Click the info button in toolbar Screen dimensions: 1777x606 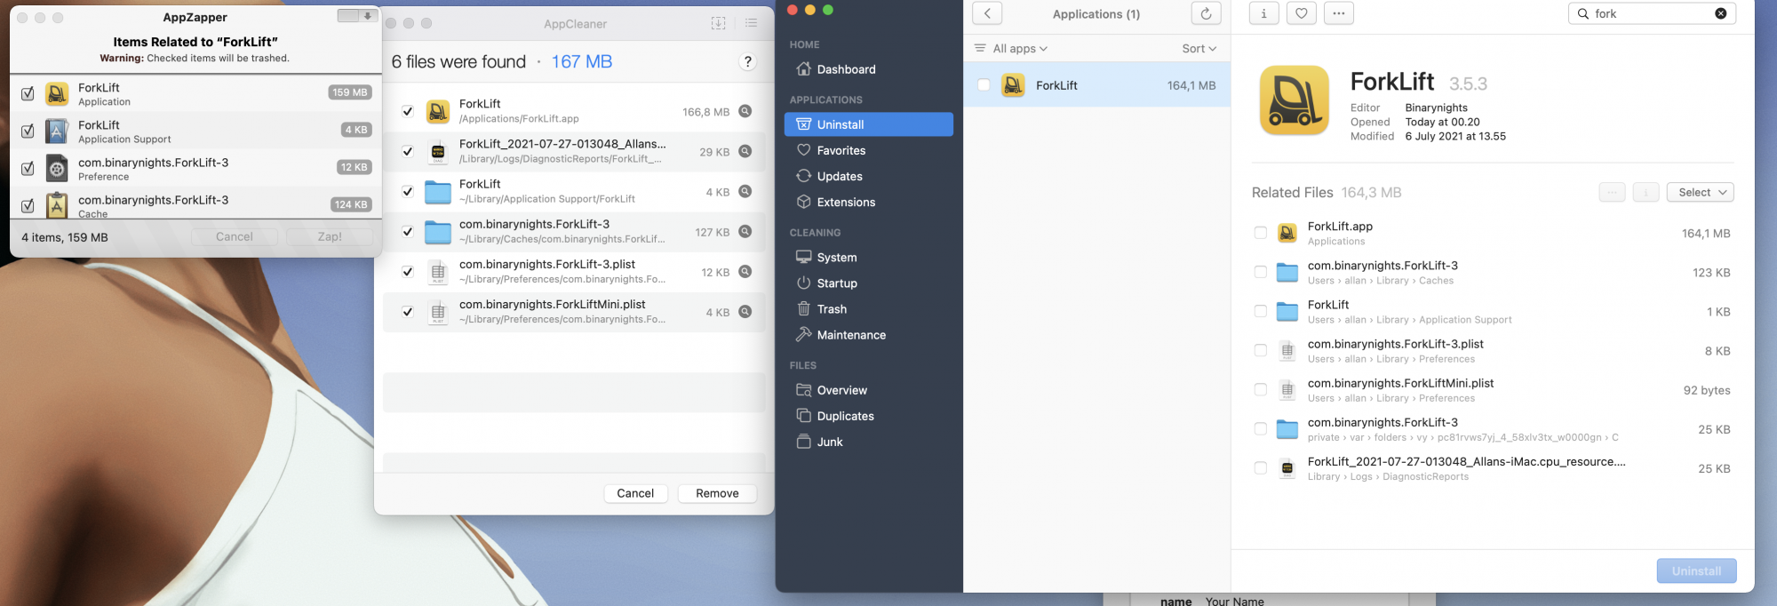point(1263,13)
